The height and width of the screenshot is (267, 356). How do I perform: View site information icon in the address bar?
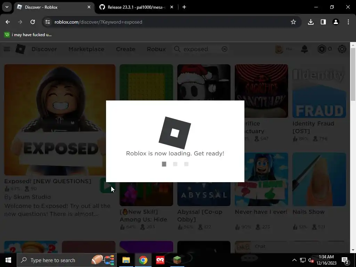[47, 22]
